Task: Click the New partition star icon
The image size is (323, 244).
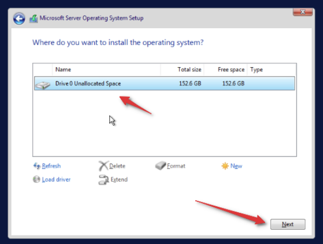Action: coord(225,166)
